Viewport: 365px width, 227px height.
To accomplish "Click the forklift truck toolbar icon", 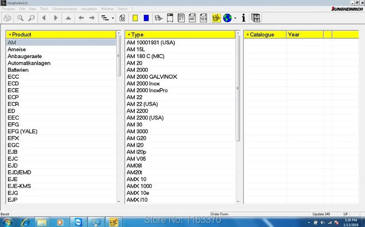I will (159, 18).
